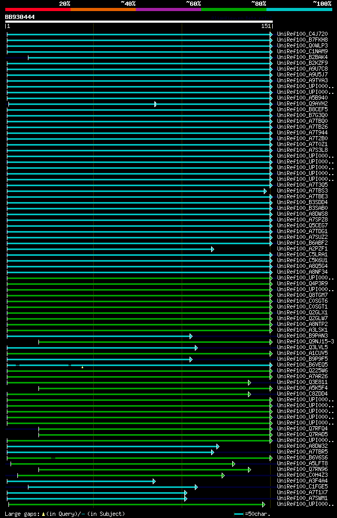Select hit label UniRef100_Q225W6

pos(302,370)
